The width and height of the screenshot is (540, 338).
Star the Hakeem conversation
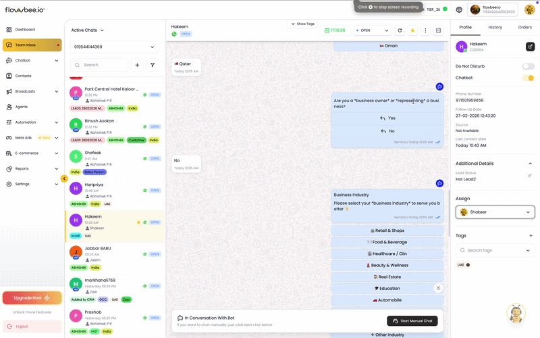click(412, 30)
